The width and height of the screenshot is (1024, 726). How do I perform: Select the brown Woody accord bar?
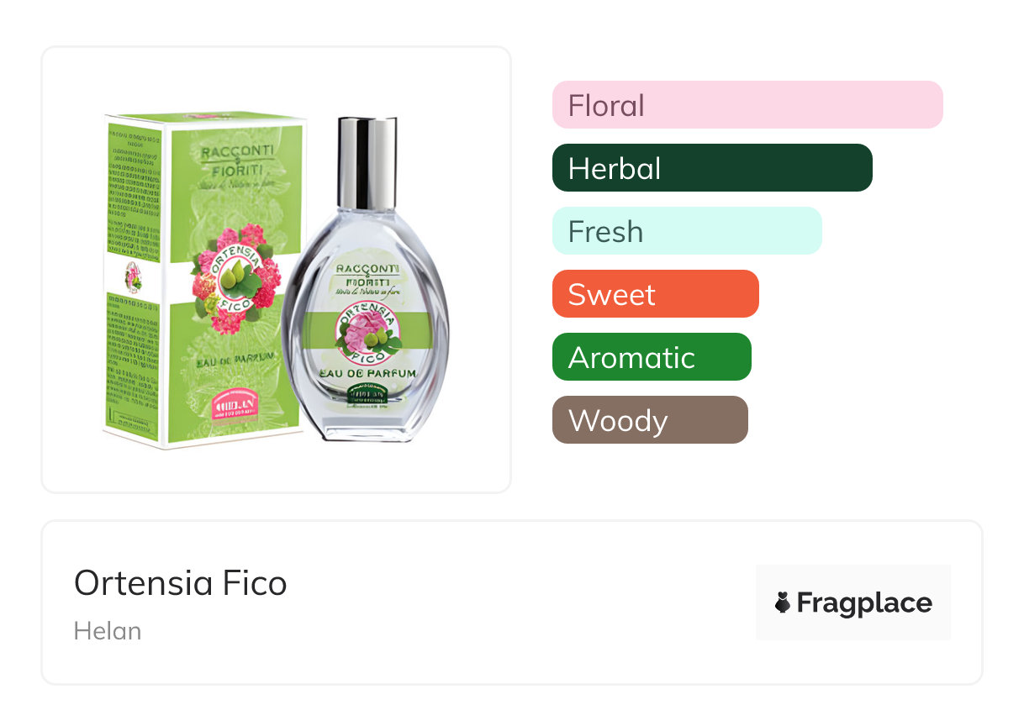[650, 420]
